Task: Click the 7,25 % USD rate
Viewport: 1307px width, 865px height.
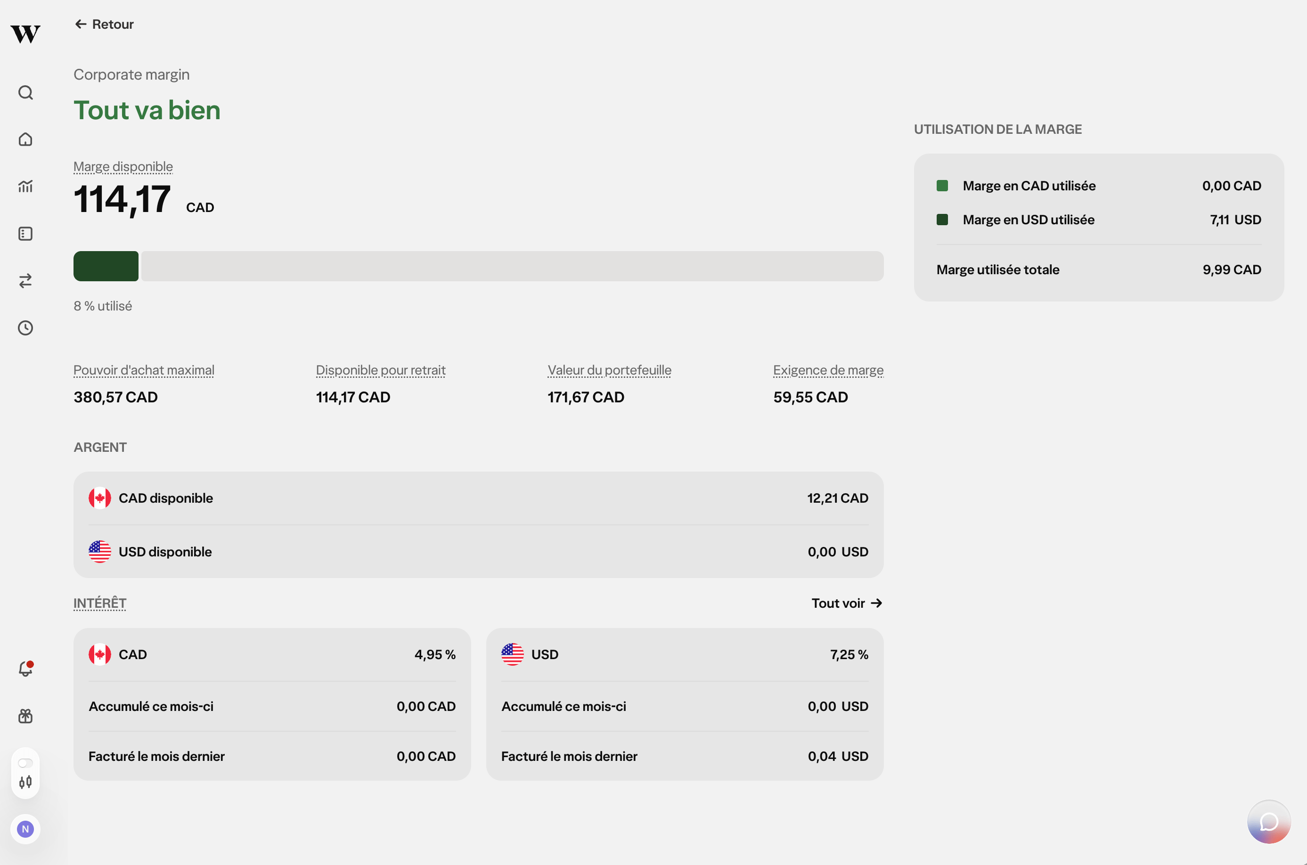Action: tap(849, 654)
